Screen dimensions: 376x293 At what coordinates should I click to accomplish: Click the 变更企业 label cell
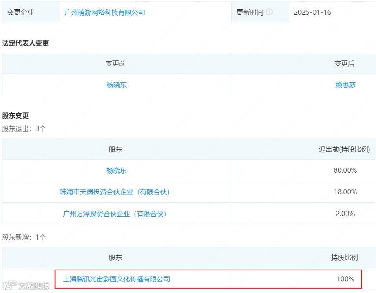coord(31,12)
